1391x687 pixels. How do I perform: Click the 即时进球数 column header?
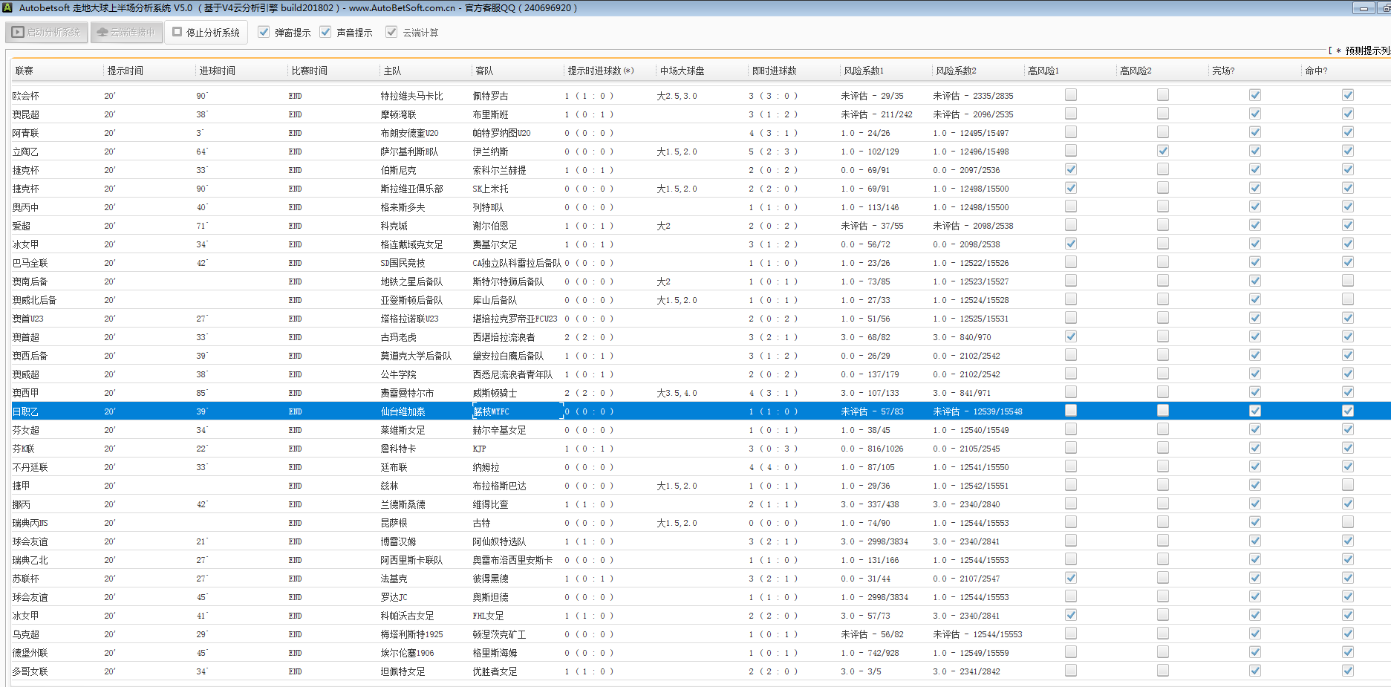tap(774, 71)
